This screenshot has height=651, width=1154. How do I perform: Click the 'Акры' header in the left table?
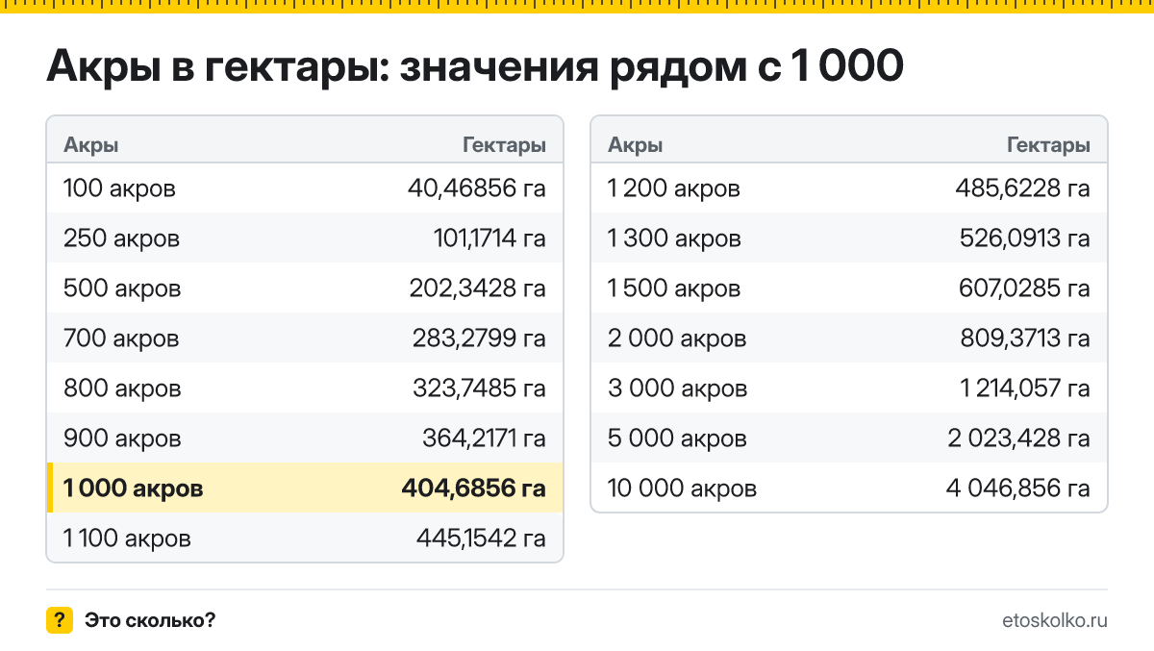coord(91,146)
